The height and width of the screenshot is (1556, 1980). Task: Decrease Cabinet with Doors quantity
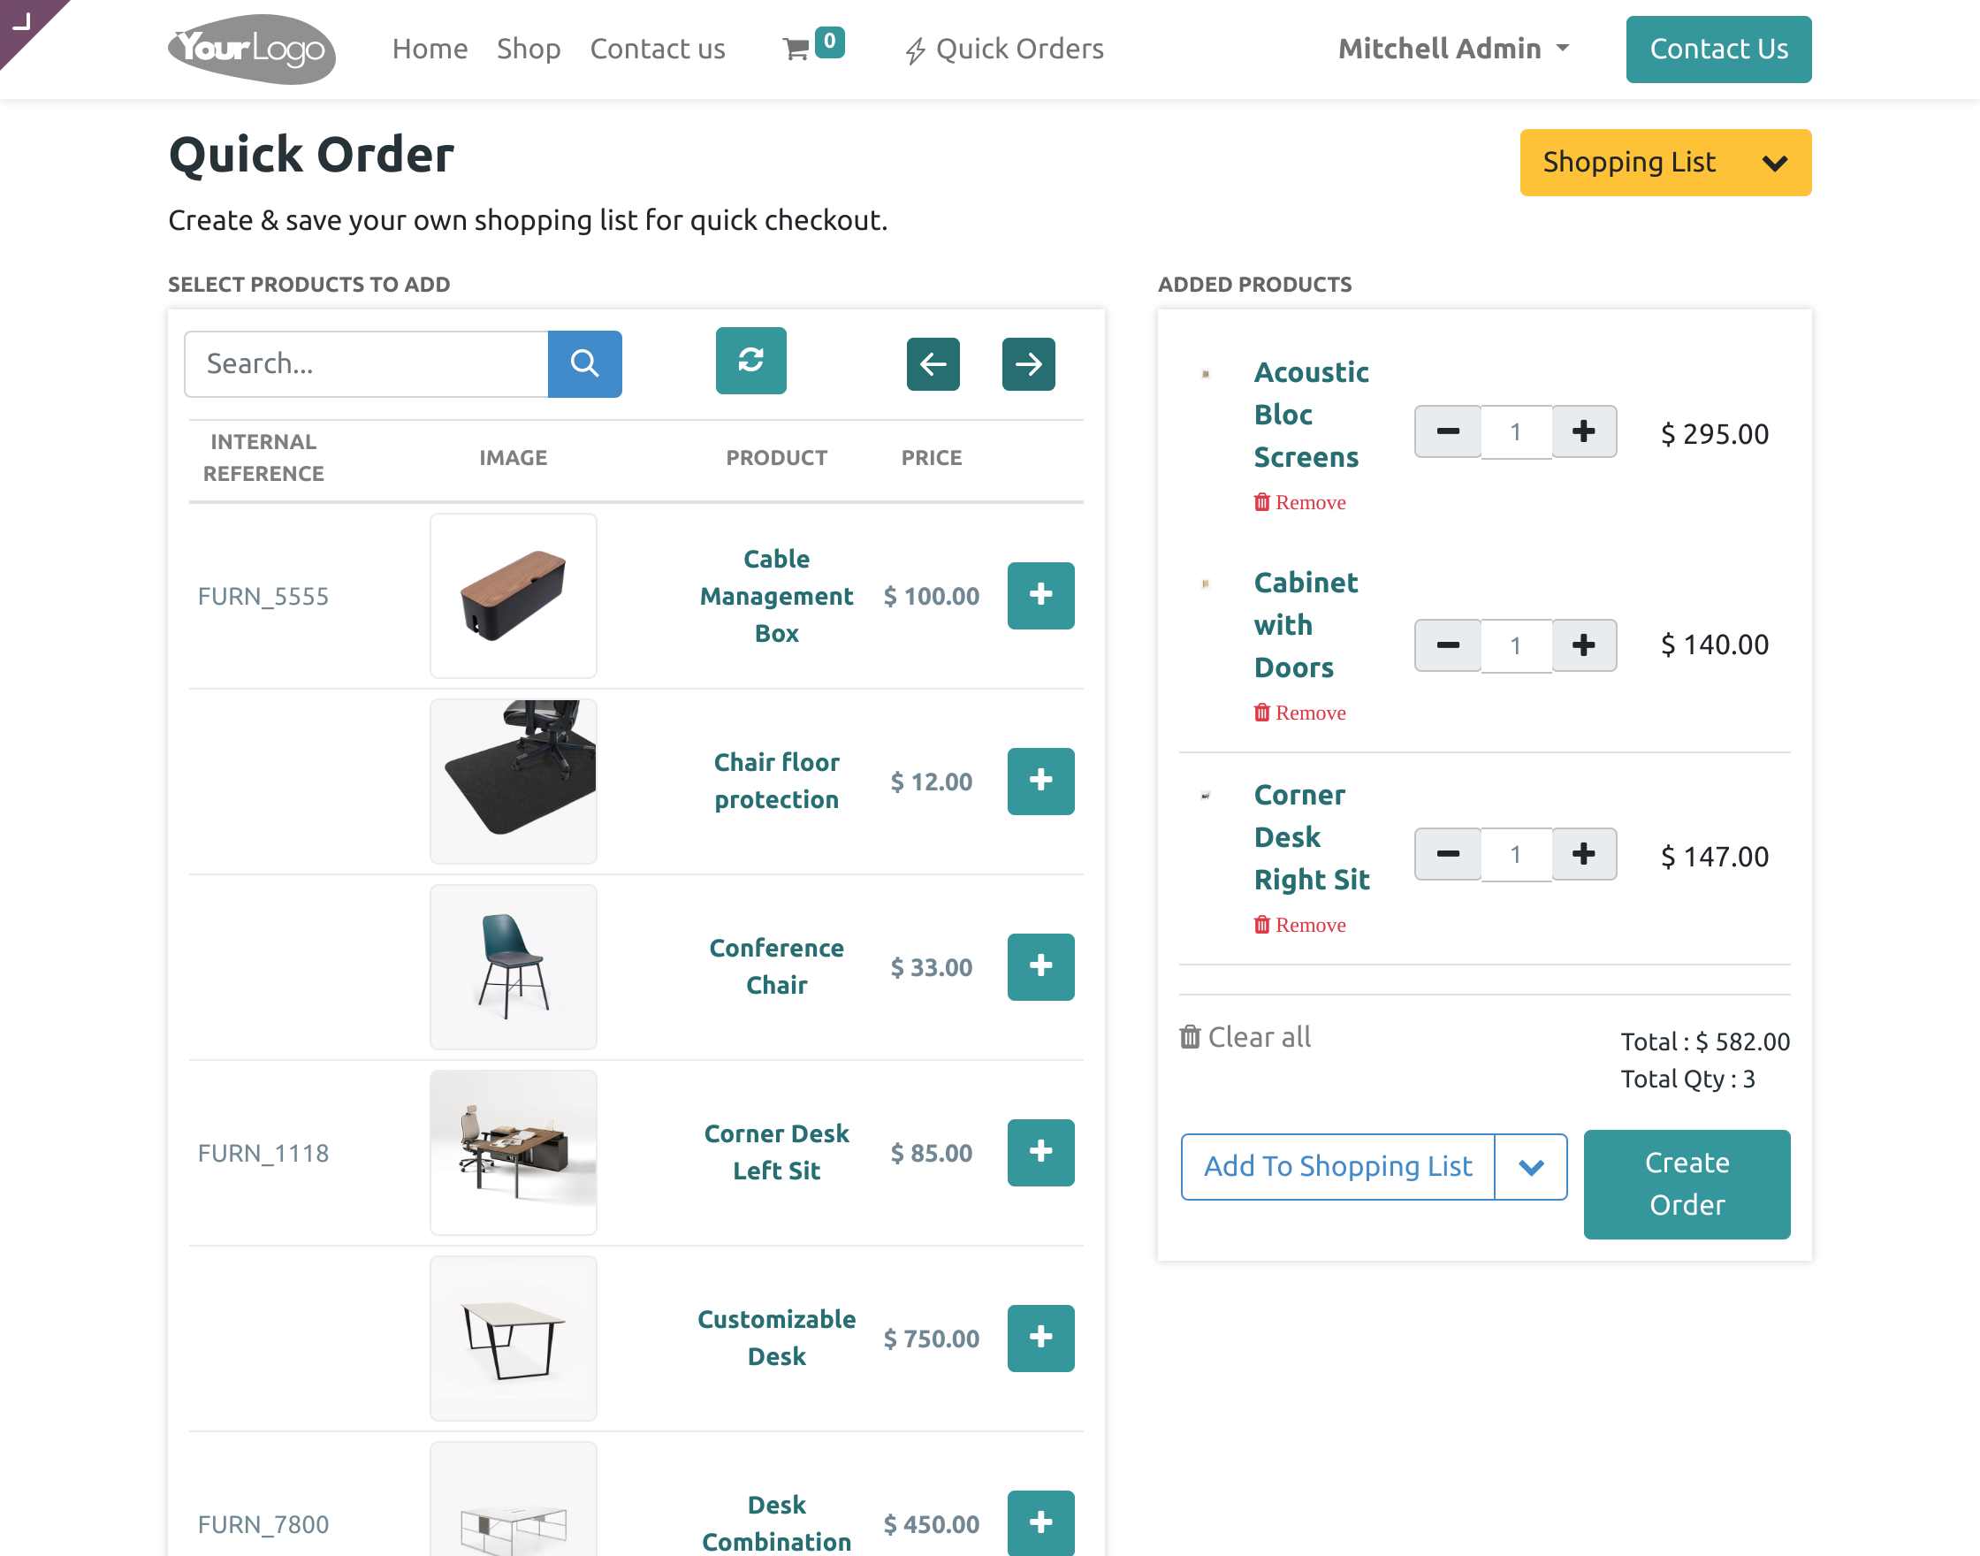pyautogui.click(x=1447, y=645)
